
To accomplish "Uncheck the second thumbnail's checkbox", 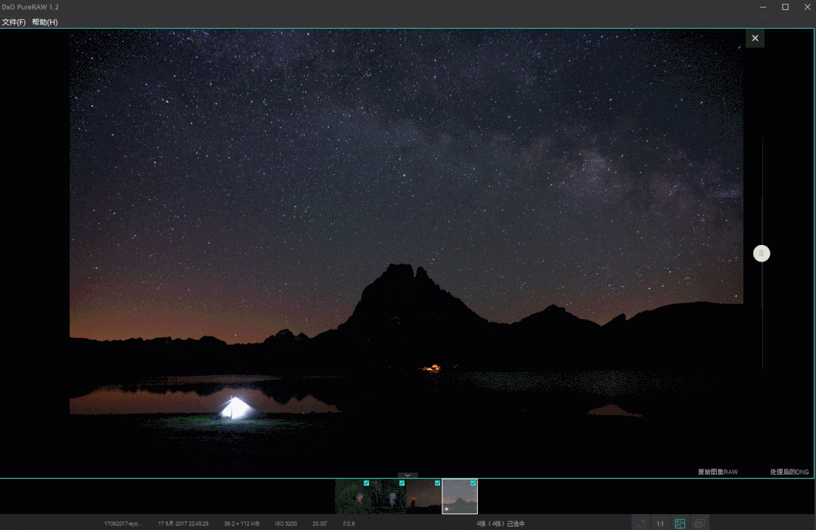I will 402,483.
